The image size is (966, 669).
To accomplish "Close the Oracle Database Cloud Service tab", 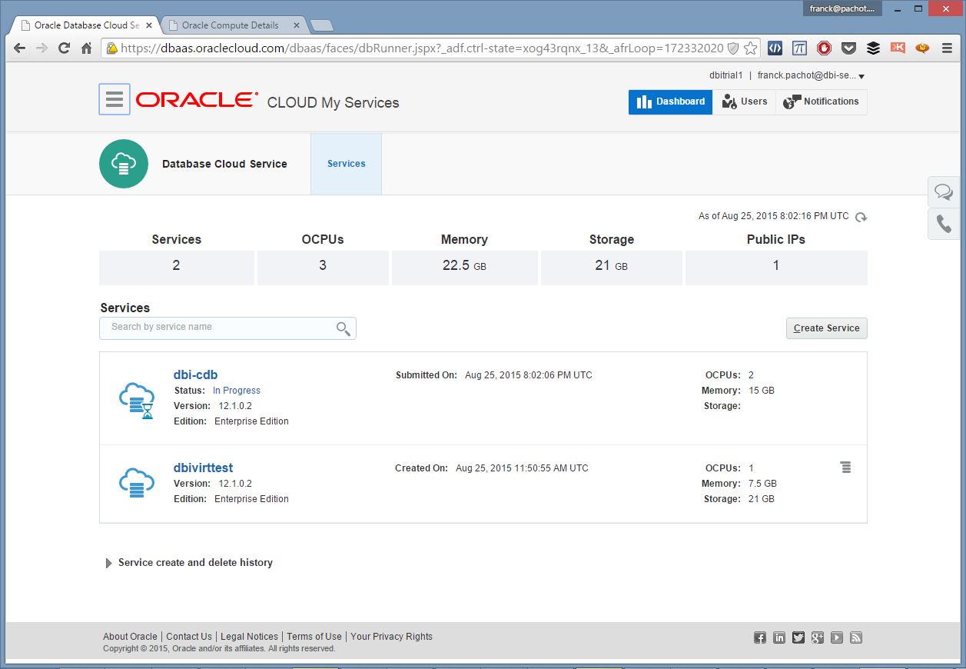I will pyautogui.click(x=149, y=25).
